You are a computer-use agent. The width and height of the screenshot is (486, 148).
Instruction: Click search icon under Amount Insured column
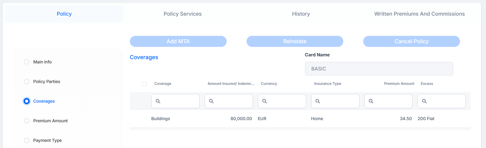click(x=211, y=101)
